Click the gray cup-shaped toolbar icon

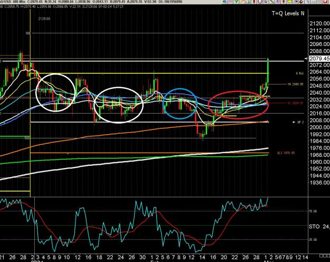click(266, 2)
